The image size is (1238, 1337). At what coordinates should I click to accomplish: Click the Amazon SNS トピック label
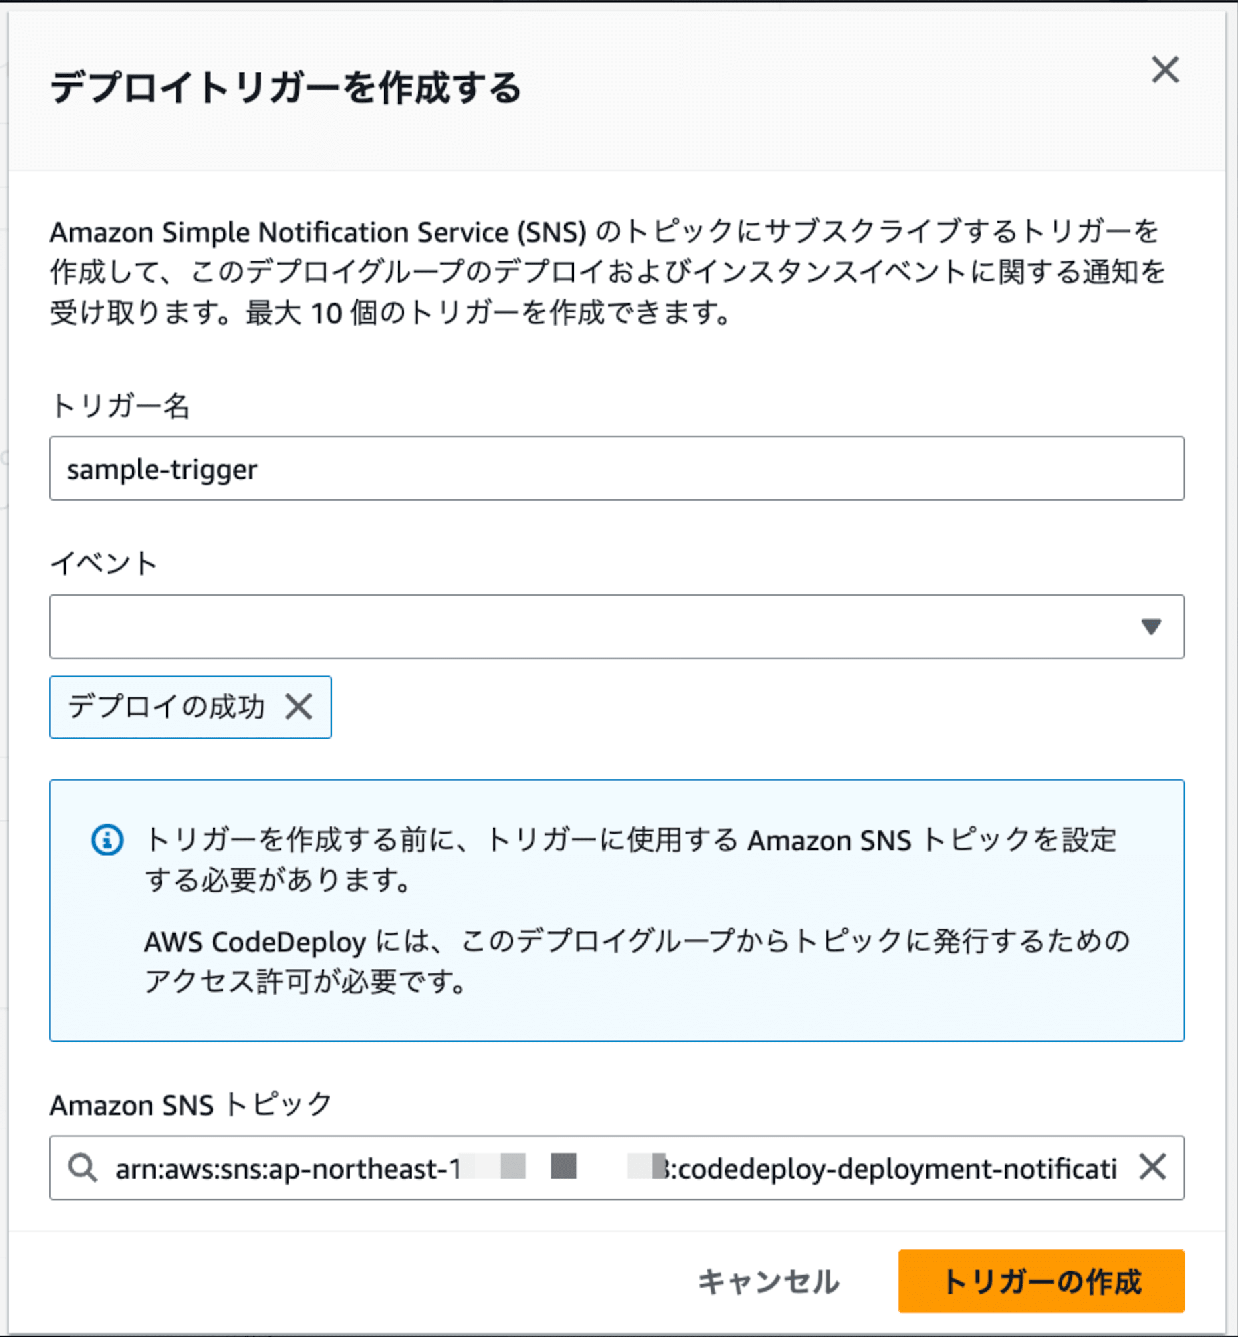tap(191, 1104)
